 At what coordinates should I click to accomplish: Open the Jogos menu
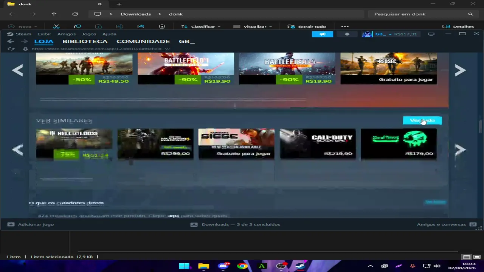pos(89,34)
